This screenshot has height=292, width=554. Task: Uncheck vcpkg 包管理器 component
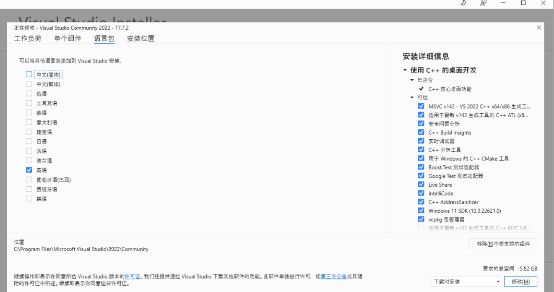coord(421,219)
